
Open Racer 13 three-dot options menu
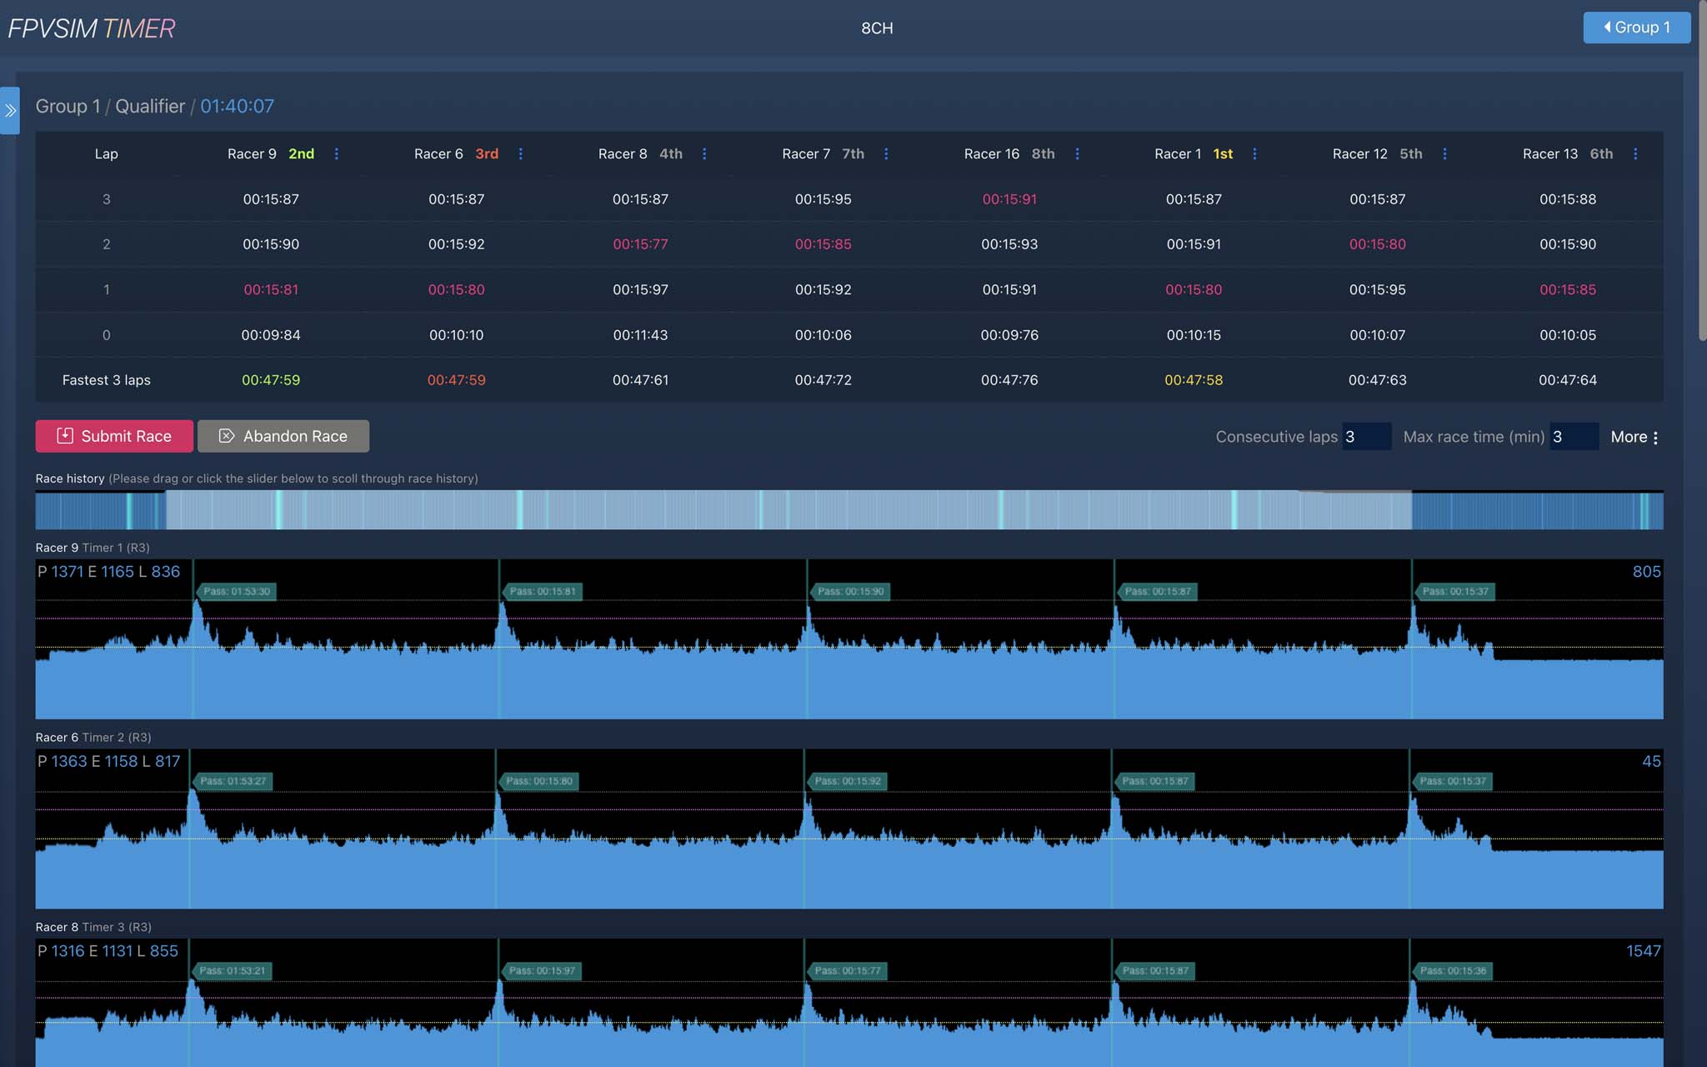[1635, 154]
